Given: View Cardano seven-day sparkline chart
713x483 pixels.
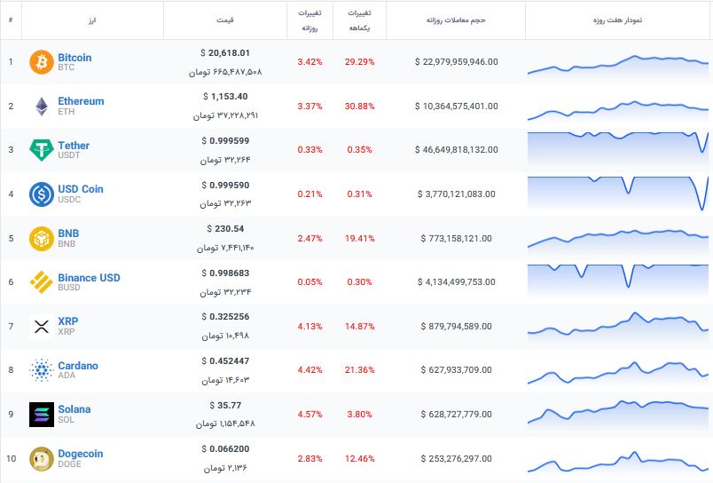Looking at the screenshot, I should 618,372.
